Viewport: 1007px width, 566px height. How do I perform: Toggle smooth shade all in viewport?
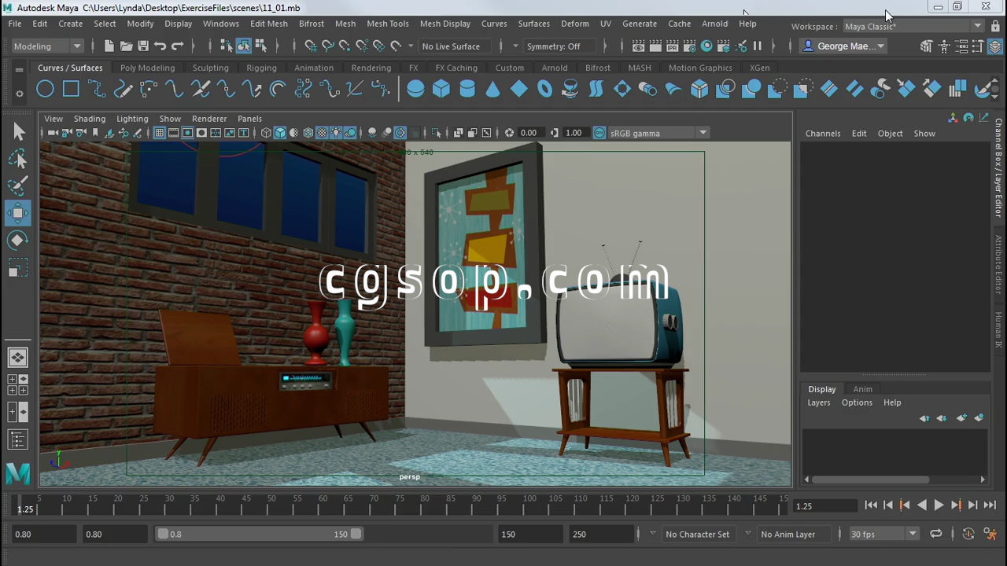280,133
